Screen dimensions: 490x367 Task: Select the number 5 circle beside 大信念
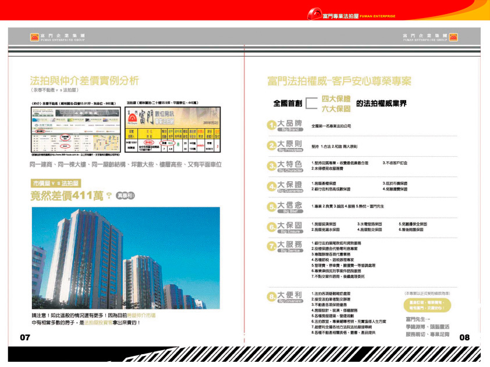pos(271,207)
